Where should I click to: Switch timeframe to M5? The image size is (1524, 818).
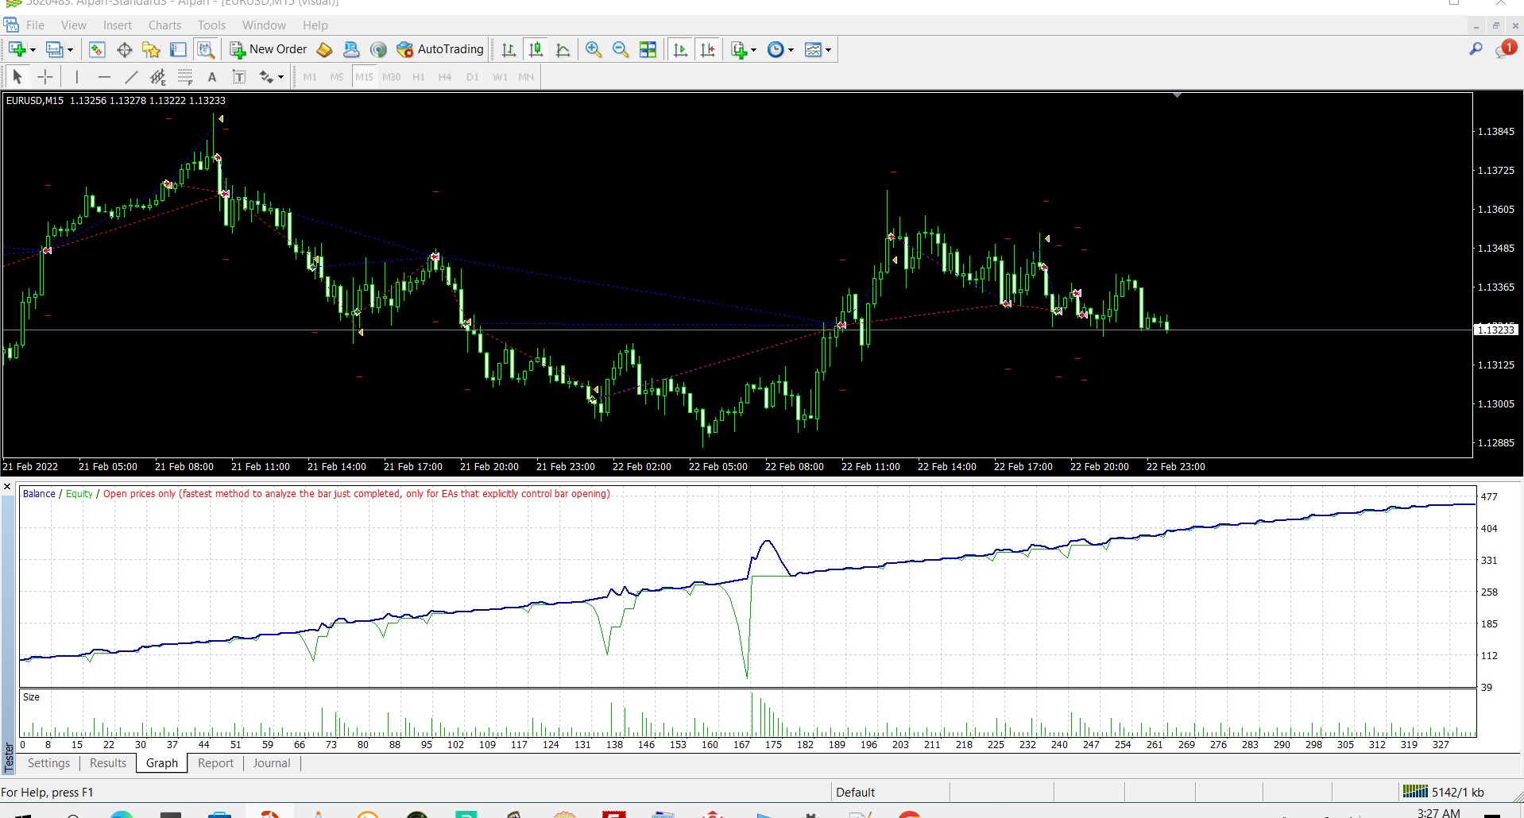pos(337,77)
